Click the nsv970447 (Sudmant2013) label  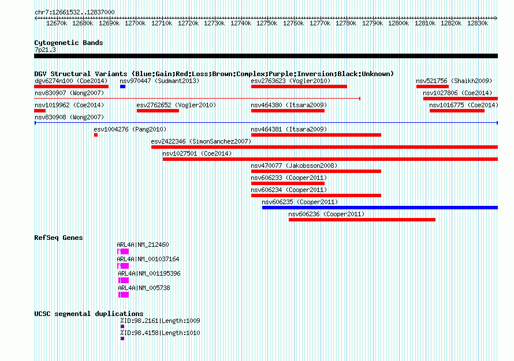pos(159,81)
